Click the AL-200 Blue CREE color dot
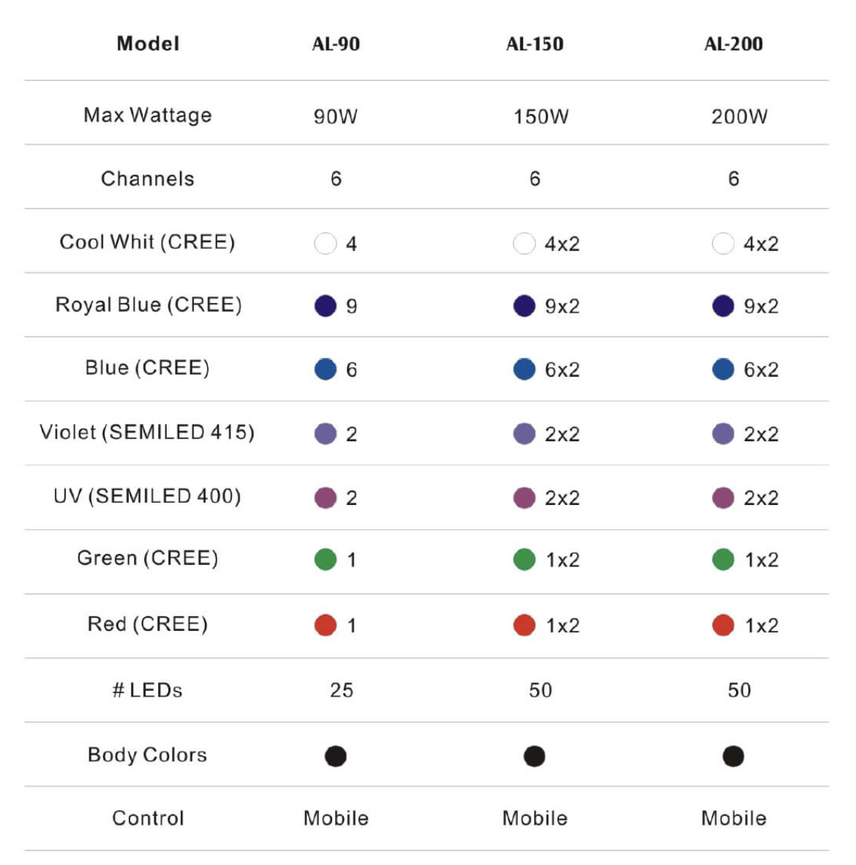856x865 pixels. point(723,370)
